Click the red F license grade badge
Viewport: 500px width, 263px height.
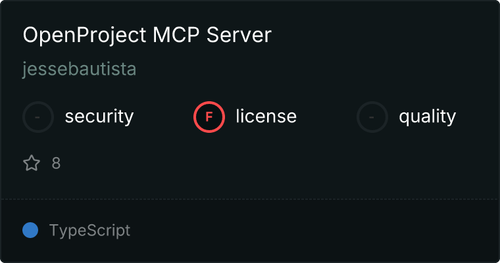[209, 117]
